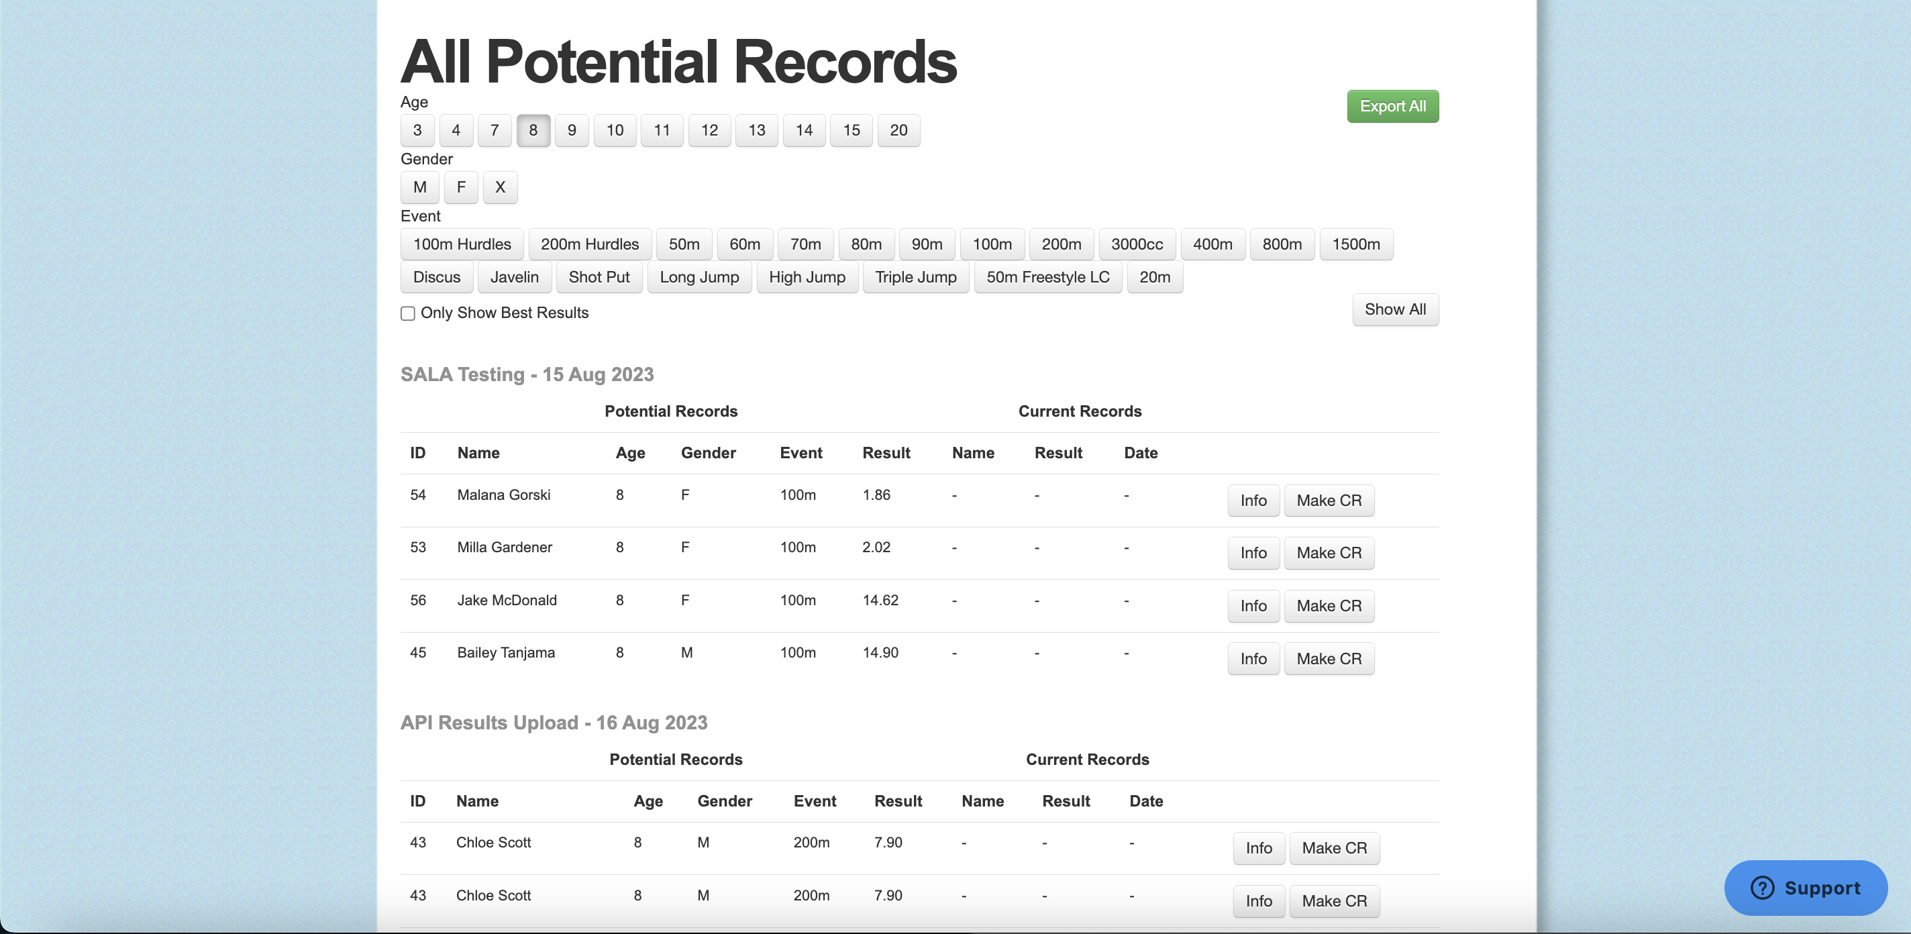The image size is (1911, 934).
Task: Filter by Long Jump event
Action: (x=700, y=278)
